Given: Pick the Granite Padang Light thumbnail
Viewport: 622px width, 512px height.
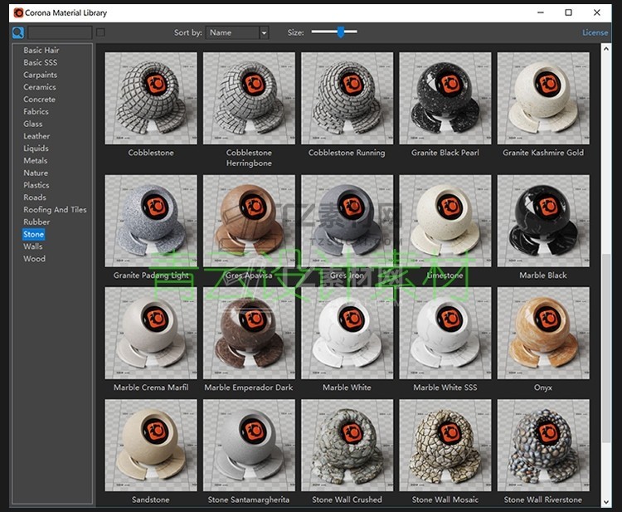Looking at the screenshot, I should pos(151,221).
